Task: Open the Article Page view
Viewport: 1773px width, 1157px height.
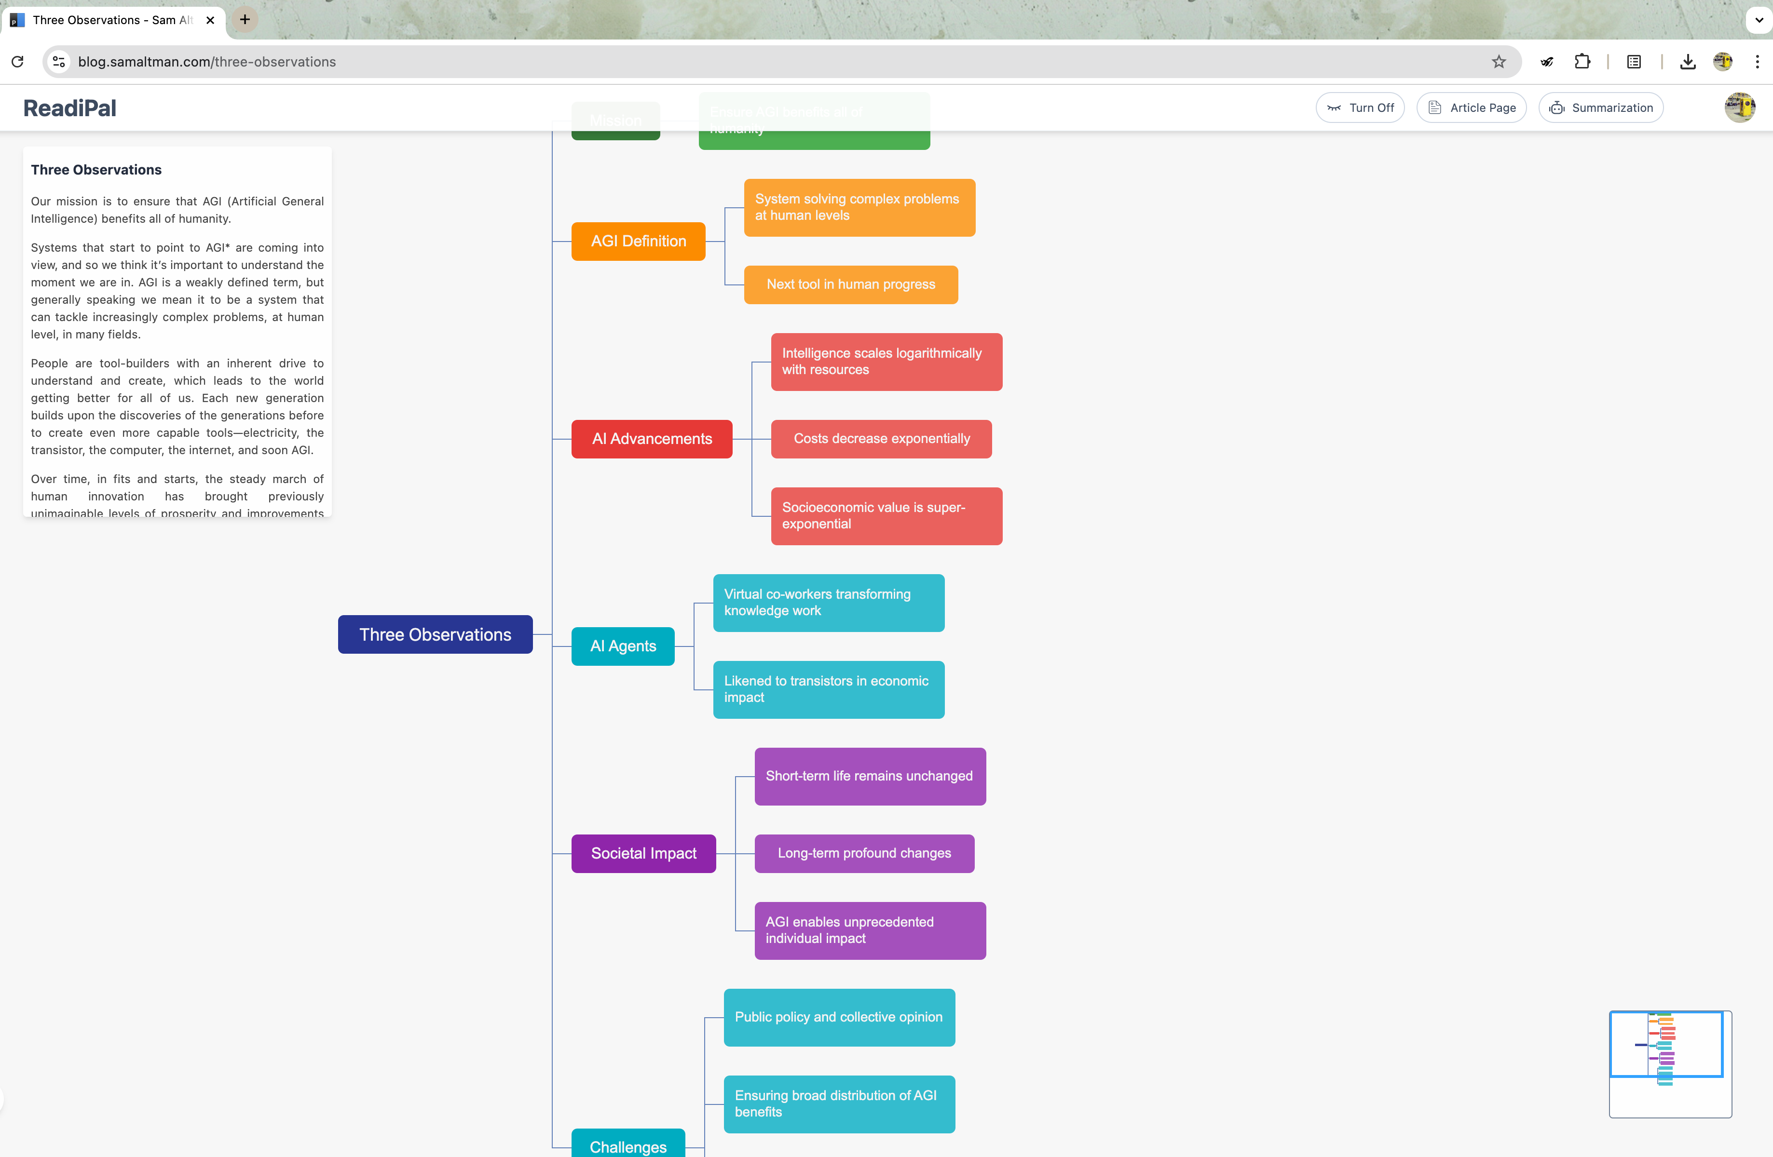Action: coord(1471,108)
